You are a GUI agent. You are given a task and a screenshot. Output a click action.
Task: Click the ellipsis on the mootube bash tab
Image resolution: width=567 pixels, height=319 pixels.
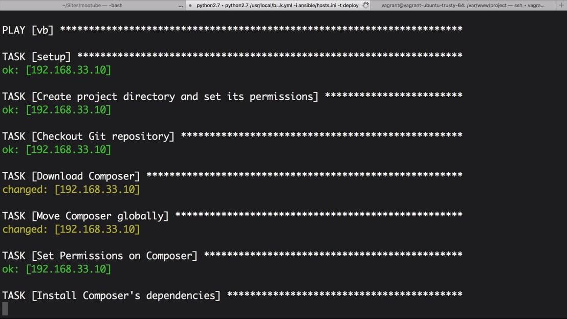tap(180, 5)
